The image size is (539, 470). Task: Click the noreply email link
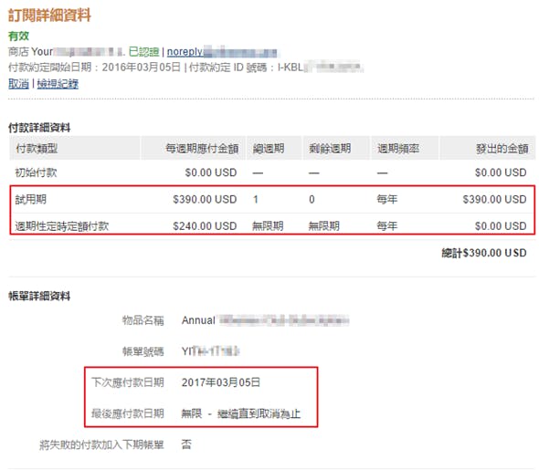222,52
